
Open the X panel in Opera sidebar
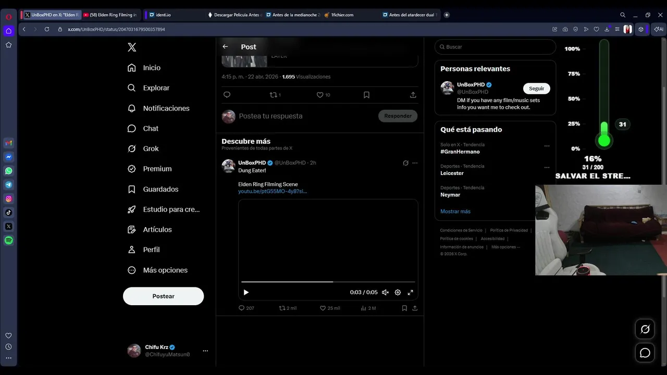pyautogui.click(x=8, y=227)
